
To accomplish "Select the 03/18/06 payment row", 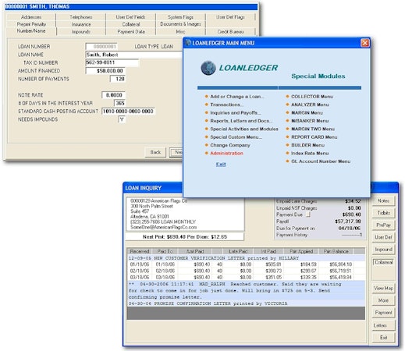I will click(246, 278).
